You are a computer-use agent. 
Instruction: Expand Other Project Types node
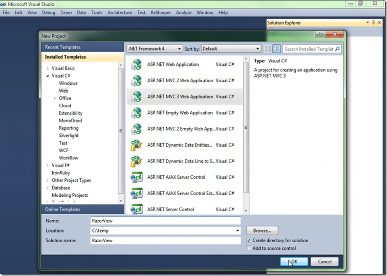(48, 180)
